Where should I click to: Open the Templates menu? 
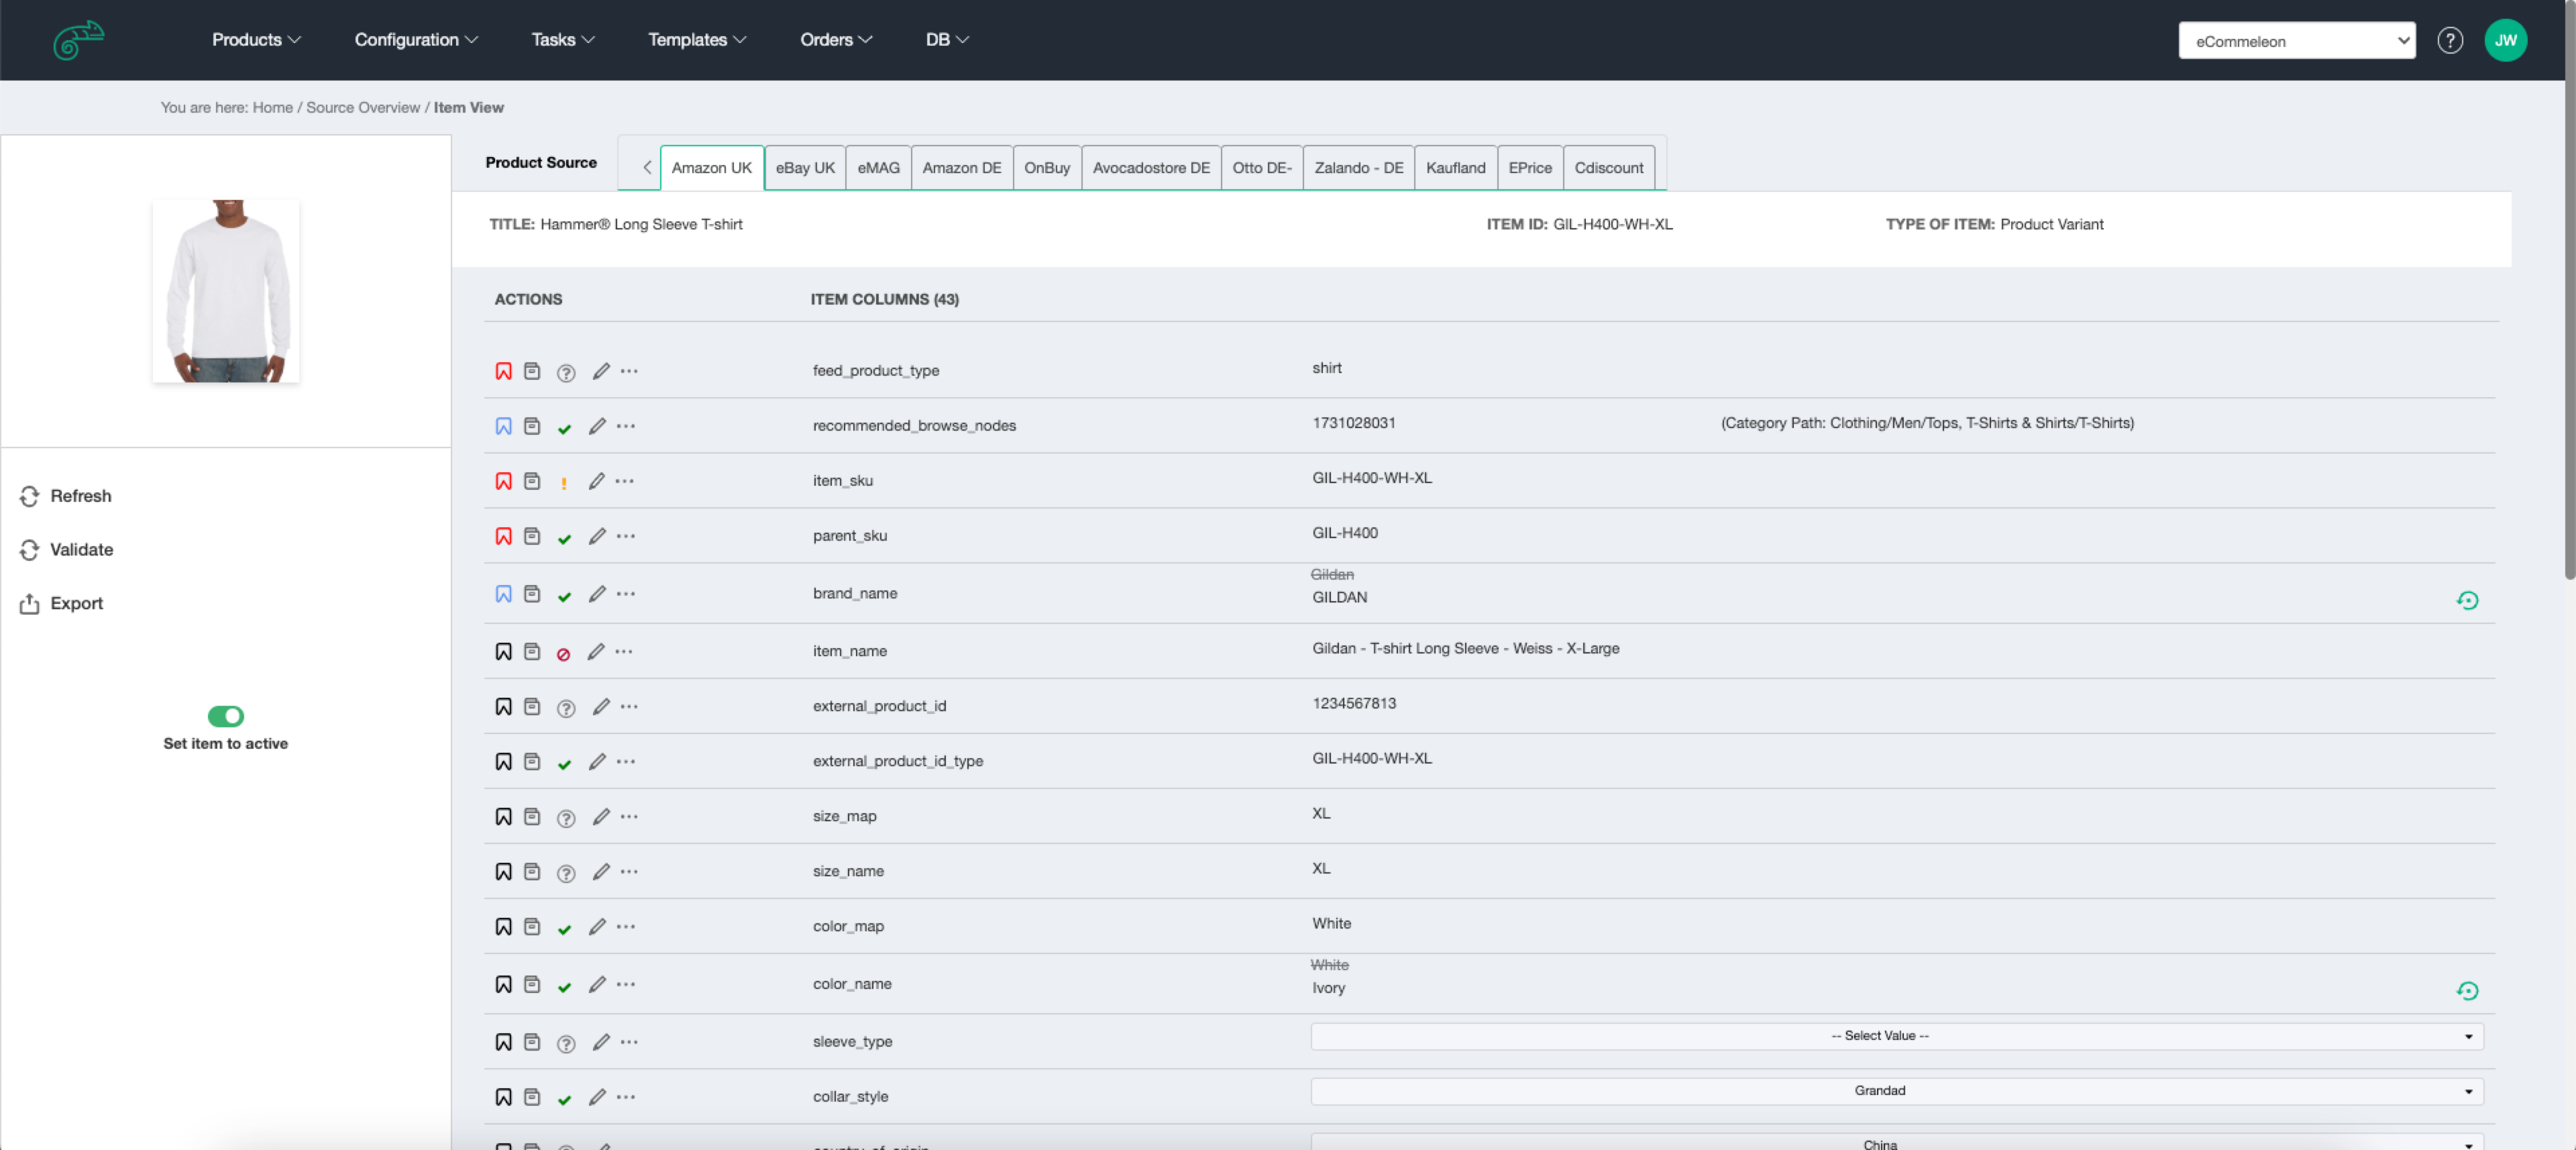click(696, 40)
